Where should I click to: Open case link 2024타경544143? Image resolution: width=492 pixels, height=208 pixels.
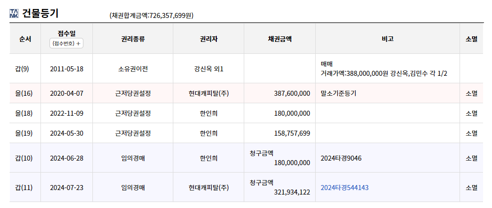click(345, 188)
